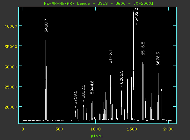Click the pixel x-axis title
Screen dimensions: 190x140
(97, 136)
